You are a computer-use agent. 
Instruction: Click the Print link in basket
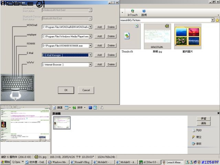point(197,130)
